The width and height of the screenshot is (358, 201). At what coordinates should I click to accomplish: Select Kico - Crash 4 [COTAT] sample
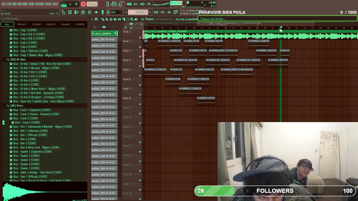pos(27,122)
